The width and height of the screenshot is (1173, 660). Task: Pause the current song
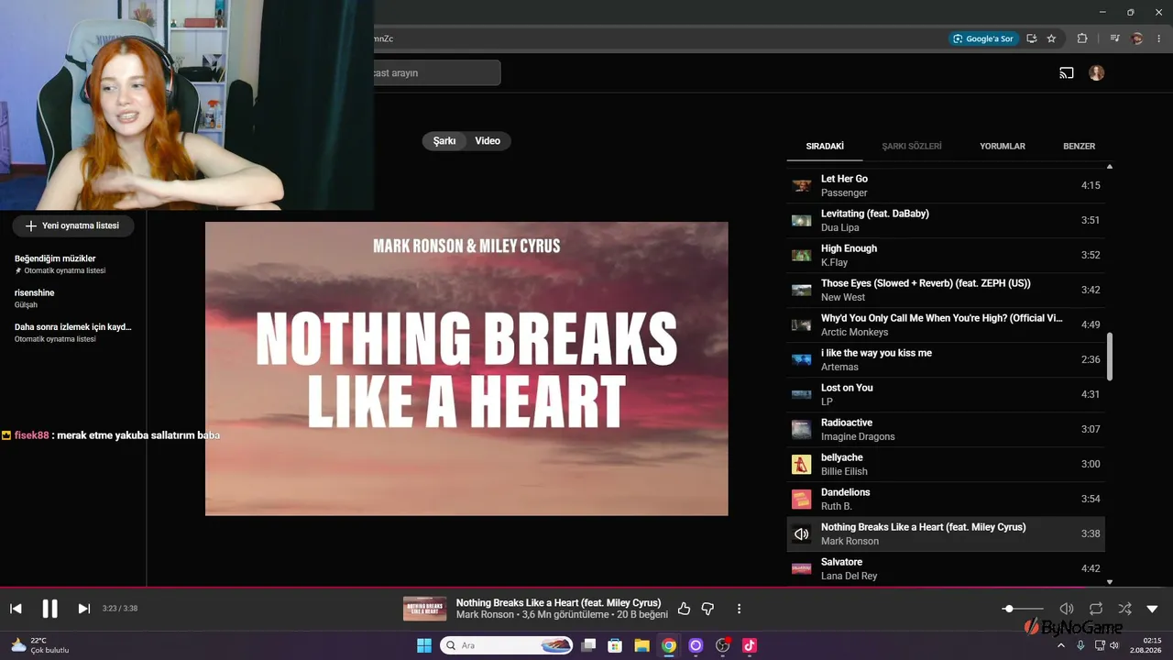pyautogui.click(x=49, y=609)
